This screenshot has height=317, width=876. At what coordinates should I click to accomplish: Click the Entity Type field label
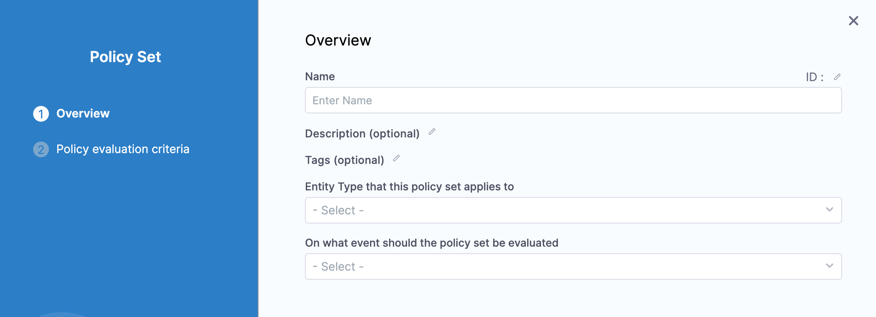point(409,187)
